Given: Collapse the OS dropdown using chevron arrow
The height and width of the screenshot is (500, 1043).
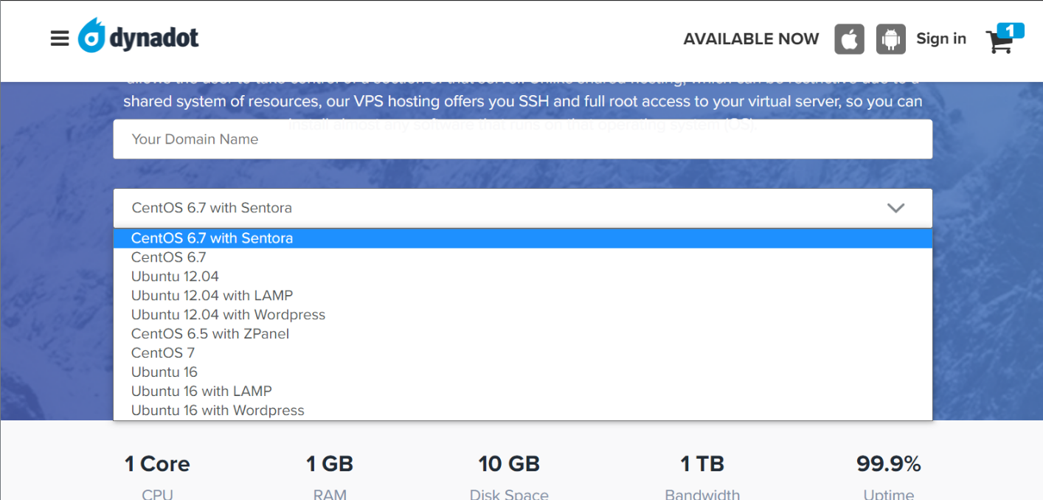Looking at the screenshot, I should pos(895,208).
